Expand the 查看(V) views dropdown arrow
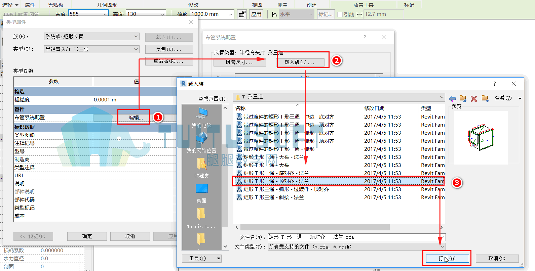 (520, 98)
